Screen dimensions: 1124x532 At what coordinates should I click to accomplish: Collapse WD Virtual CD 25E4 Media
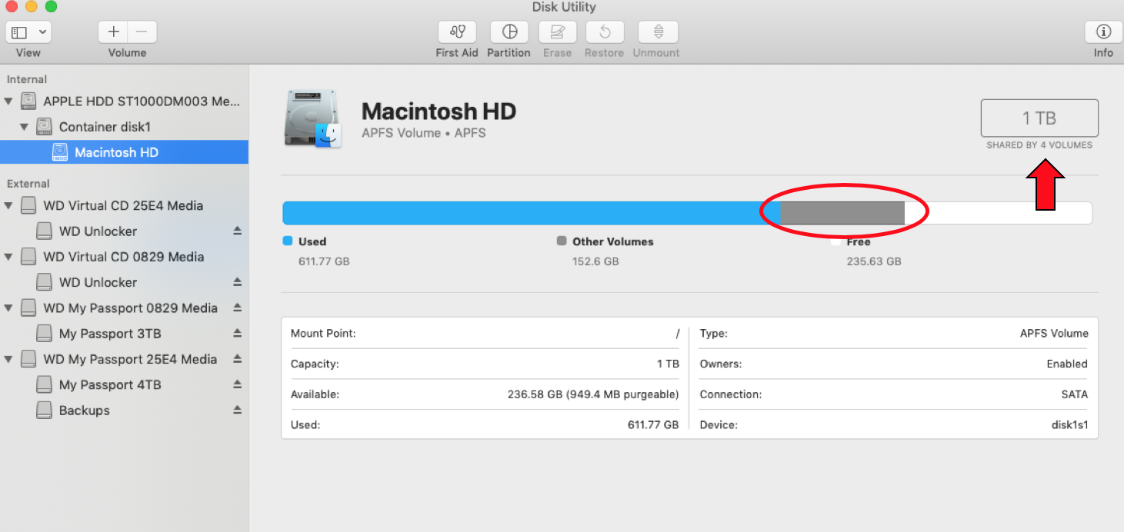[8, 206]
